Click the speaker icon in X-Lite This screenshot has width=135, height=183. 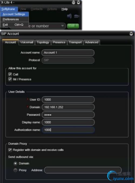(x=69, y=16)
